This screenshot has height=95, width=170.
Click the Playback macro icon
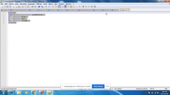pos(89,7)
